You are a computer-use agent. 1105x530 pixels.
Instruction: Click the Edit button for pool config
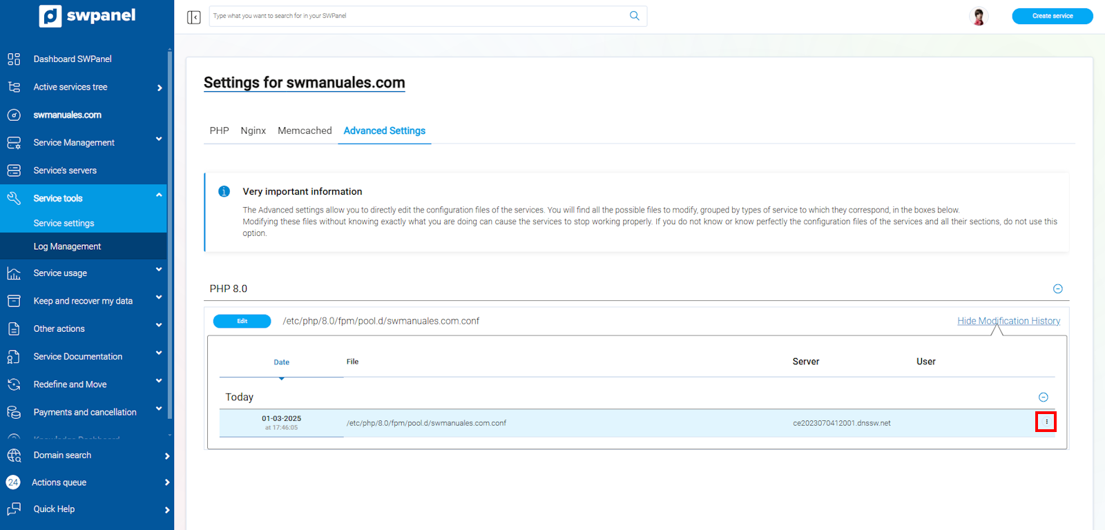[x=242, y=322]
